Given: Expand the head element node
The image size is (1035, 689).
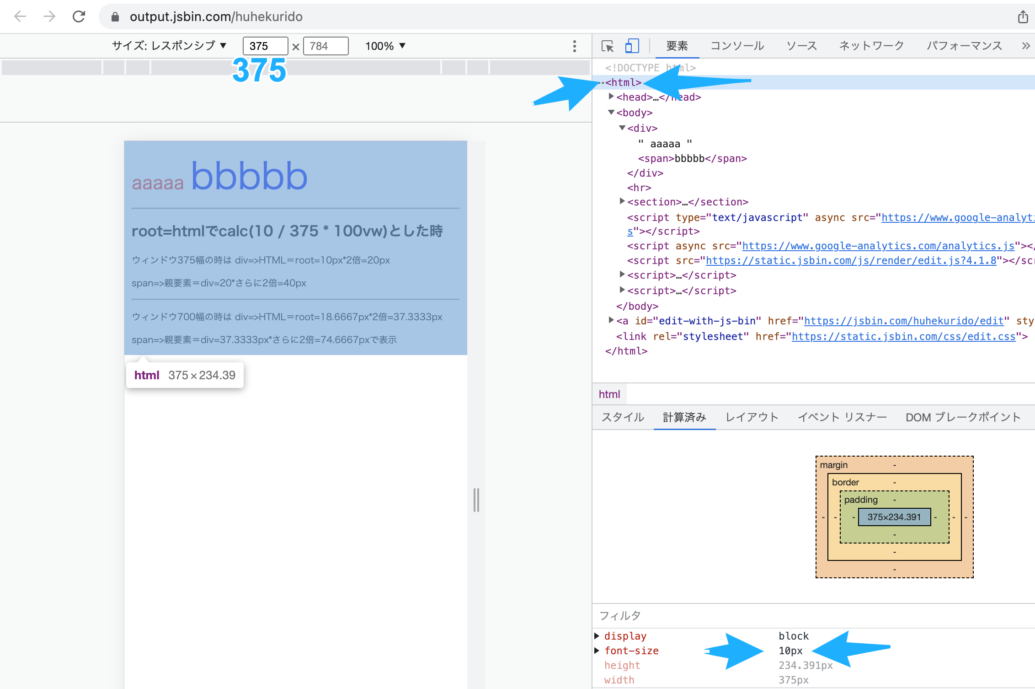Looking at the screenshot, I should click(611, 97).
